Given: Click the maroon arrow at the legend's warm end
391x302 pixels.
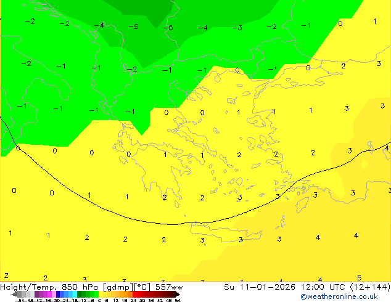Looking at the screenshot, I should pos(178,295).
